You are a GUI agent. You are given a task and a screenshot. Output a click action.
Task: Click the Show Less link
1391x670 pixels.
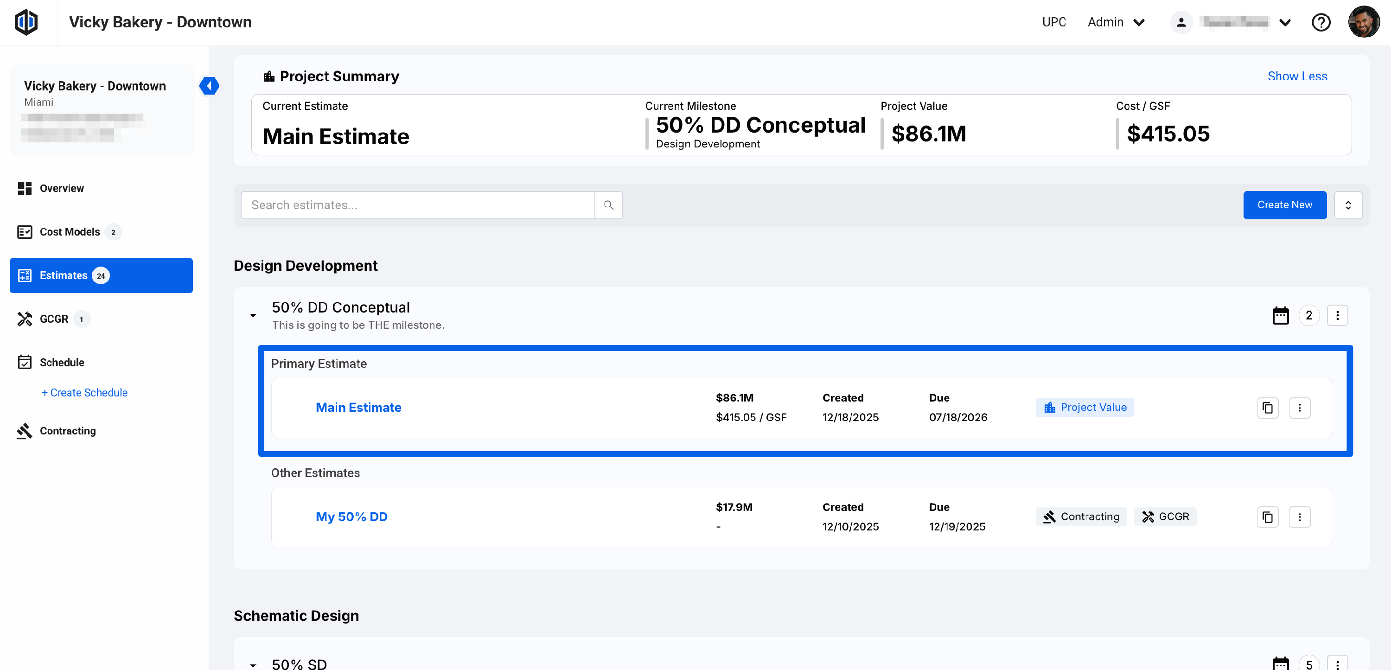point(1296,76)
